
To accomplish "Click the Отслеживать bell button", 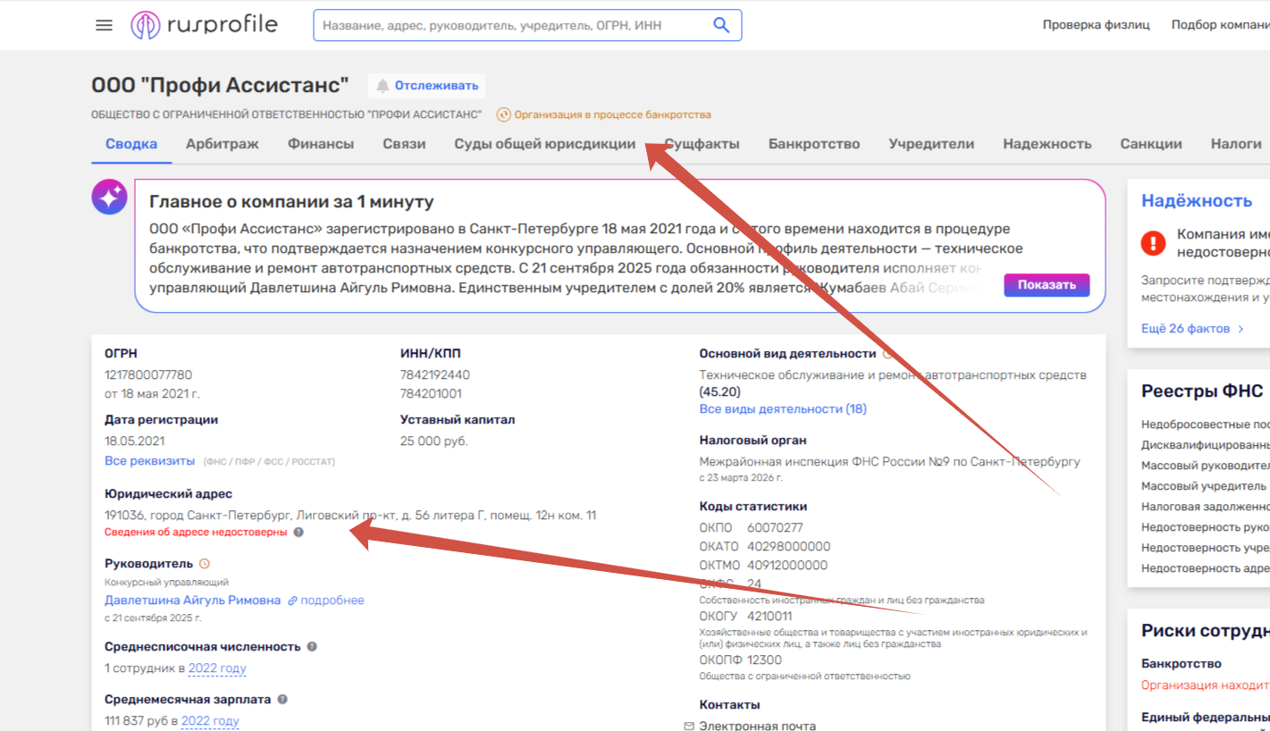I will click(427, 86).
